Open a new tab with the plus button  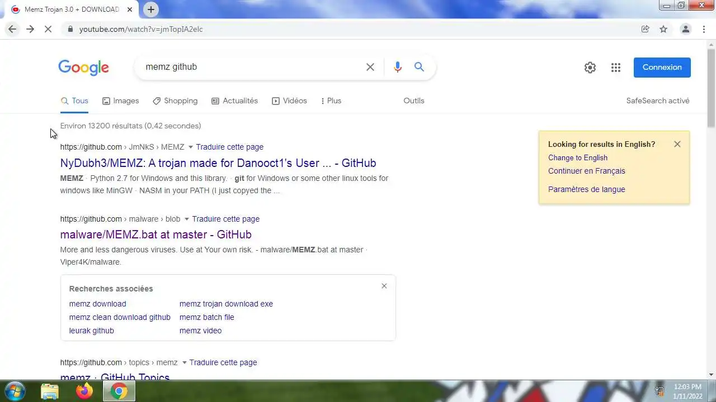pyautogui.click(x=151, y=9)
